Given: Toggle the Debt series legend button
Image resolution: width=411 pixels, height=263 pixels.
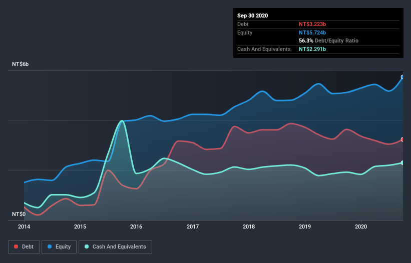Looking at the screenshot, I should (x=24, y=247).
